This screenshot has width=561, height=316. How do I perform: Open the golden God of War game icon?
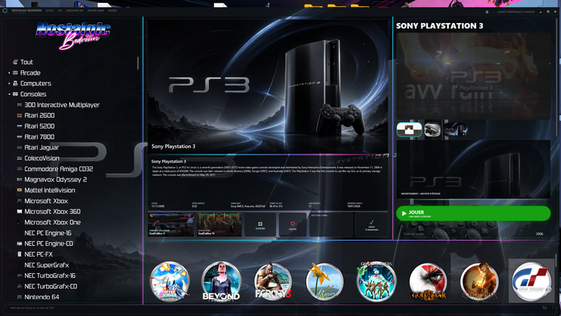(480, 282)
